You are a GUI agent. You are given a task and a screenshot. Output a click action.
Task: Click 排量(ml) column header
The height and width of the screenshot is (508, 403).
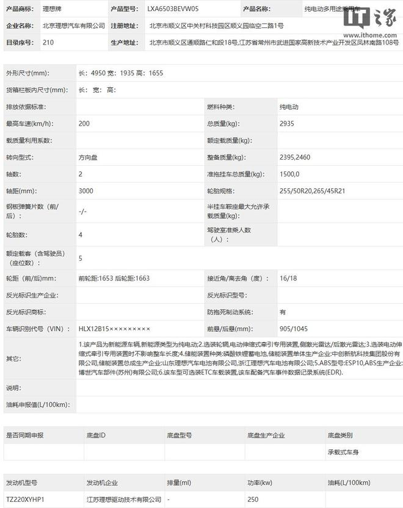(179, 483)
